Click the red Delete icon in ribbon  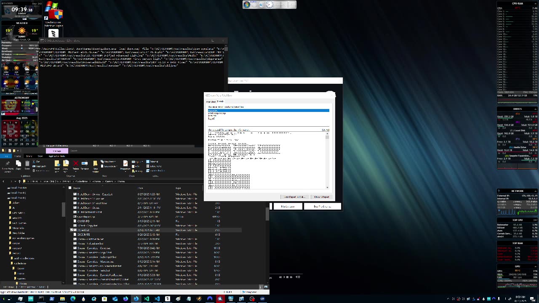coord(76,165)
